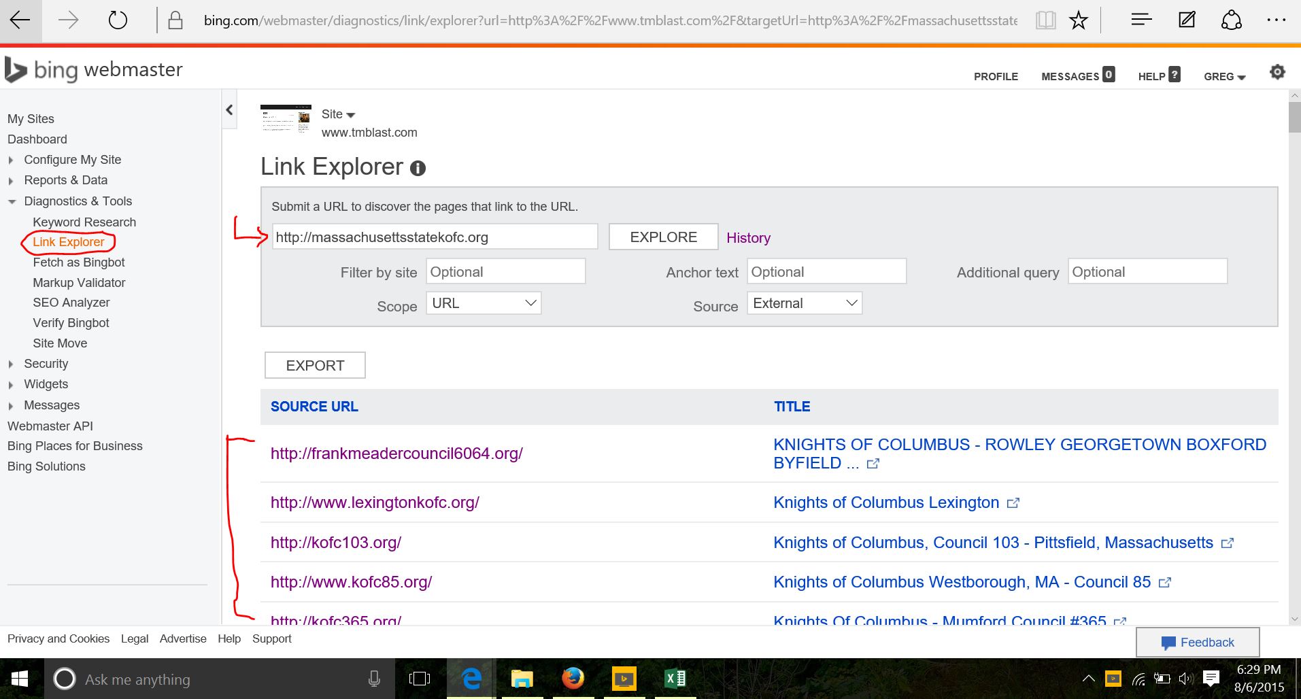Click the site thumbnail preview image
This screenshot has width=1301, height=699.
point(286,118)
